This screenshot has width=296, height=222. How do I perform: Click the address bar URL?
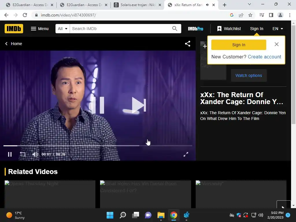coord(68,15)
